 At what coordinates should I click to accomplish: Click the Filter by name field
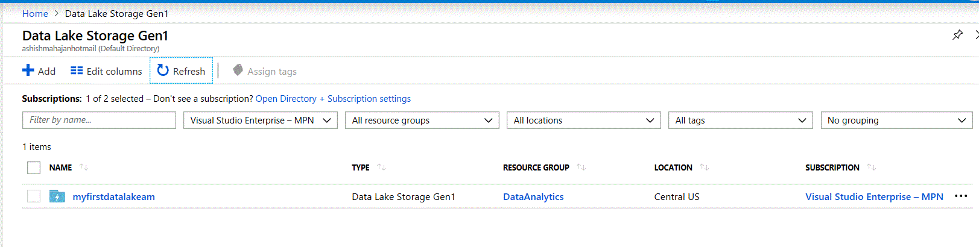click(99, 120)
